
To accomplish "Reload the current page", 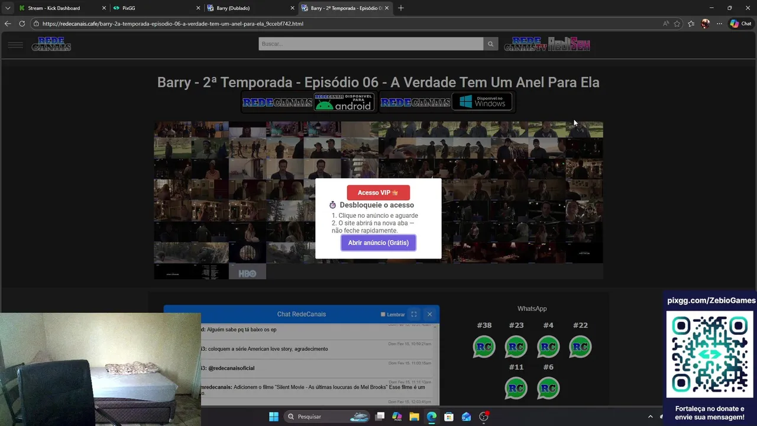I will 22,24.
